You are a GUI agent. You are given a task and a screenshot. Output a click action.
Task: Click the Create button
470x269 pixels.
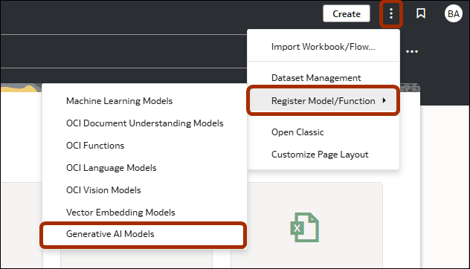tap(347, 14)
